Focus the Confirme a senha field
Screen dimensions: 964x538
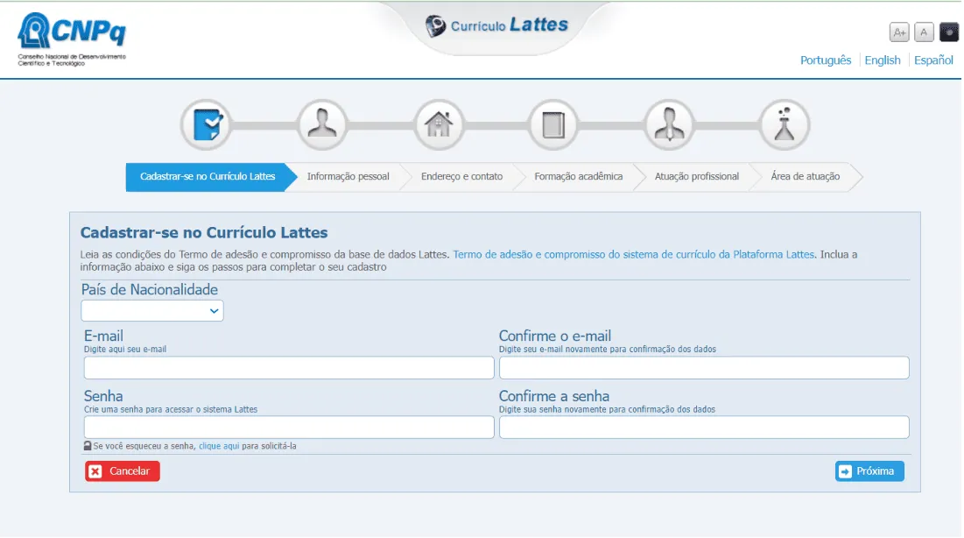pyautogui.click(x=704, y=428)
